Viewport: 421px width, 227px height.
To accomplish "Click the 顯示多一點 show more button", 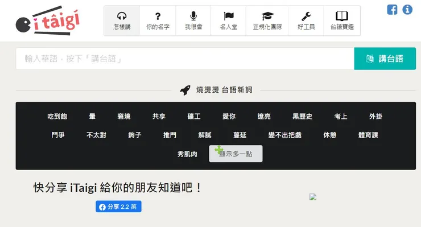I will (x=236, y=154).
